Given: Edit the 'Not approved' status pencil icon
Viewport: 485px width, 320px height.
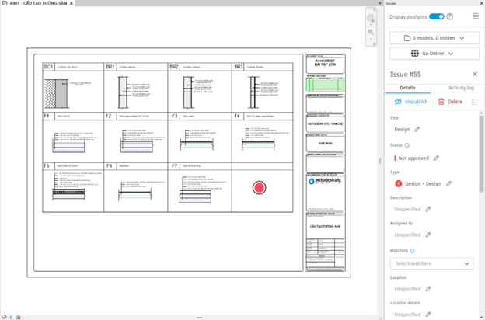Looking at the screenshot, I should (x=436, y=158).
